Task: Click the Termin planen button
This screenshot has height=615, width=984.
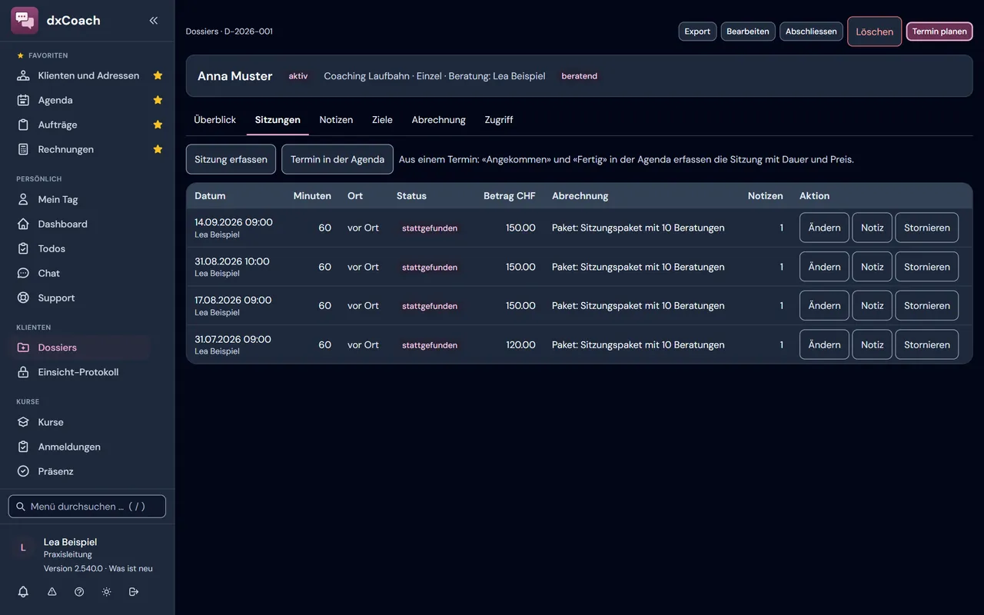Action: (939, 32)
